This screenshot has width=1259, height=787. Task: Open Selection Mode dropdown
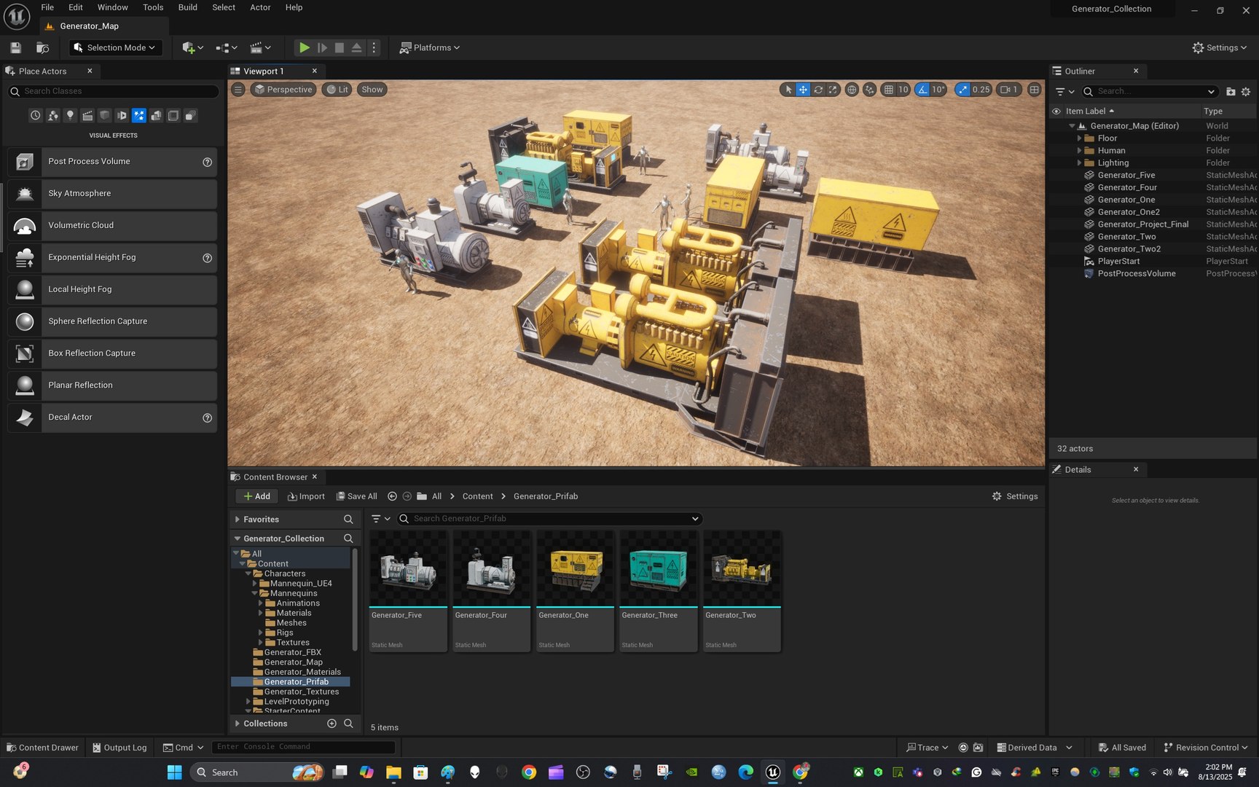tap(115, 48)
